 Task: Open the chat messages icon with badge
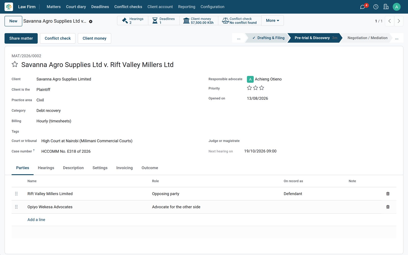[363, 7]
